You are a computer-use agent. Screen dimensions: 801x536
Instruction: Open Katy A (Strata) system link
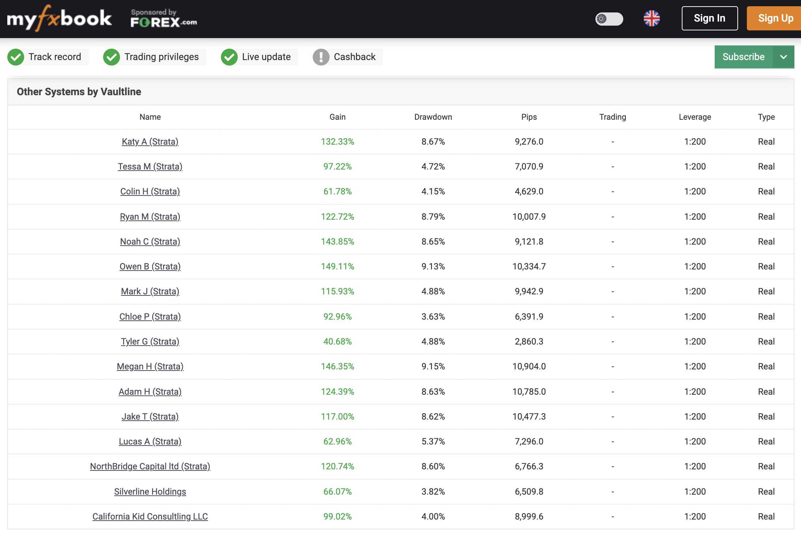(x=150, y=142)
